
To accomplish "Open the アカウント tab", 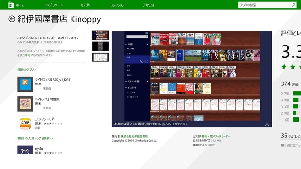I will 149,5.
